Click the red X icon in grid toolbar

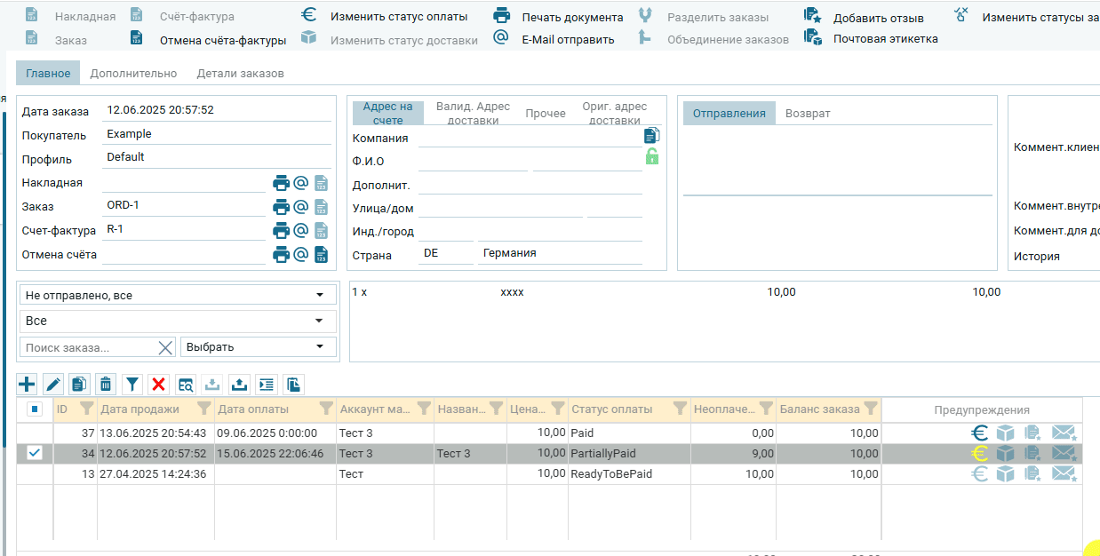click(159, 384)
